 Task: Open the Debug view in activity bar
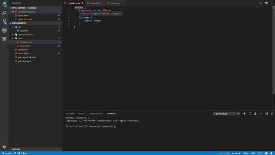(x=4, y=30)
